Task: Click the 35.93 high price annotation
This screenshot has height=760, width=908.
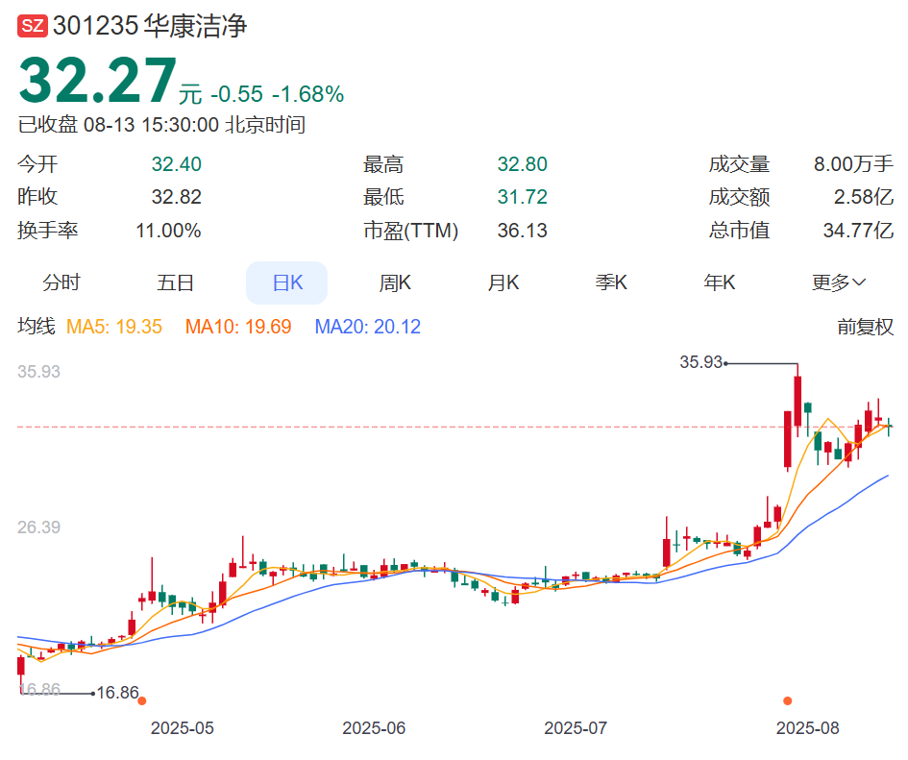Action: (701, 362)
